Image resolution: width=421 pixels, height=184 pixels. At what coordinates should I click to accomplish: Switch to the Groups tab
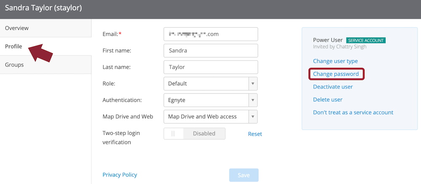click(x=14, y=65)
